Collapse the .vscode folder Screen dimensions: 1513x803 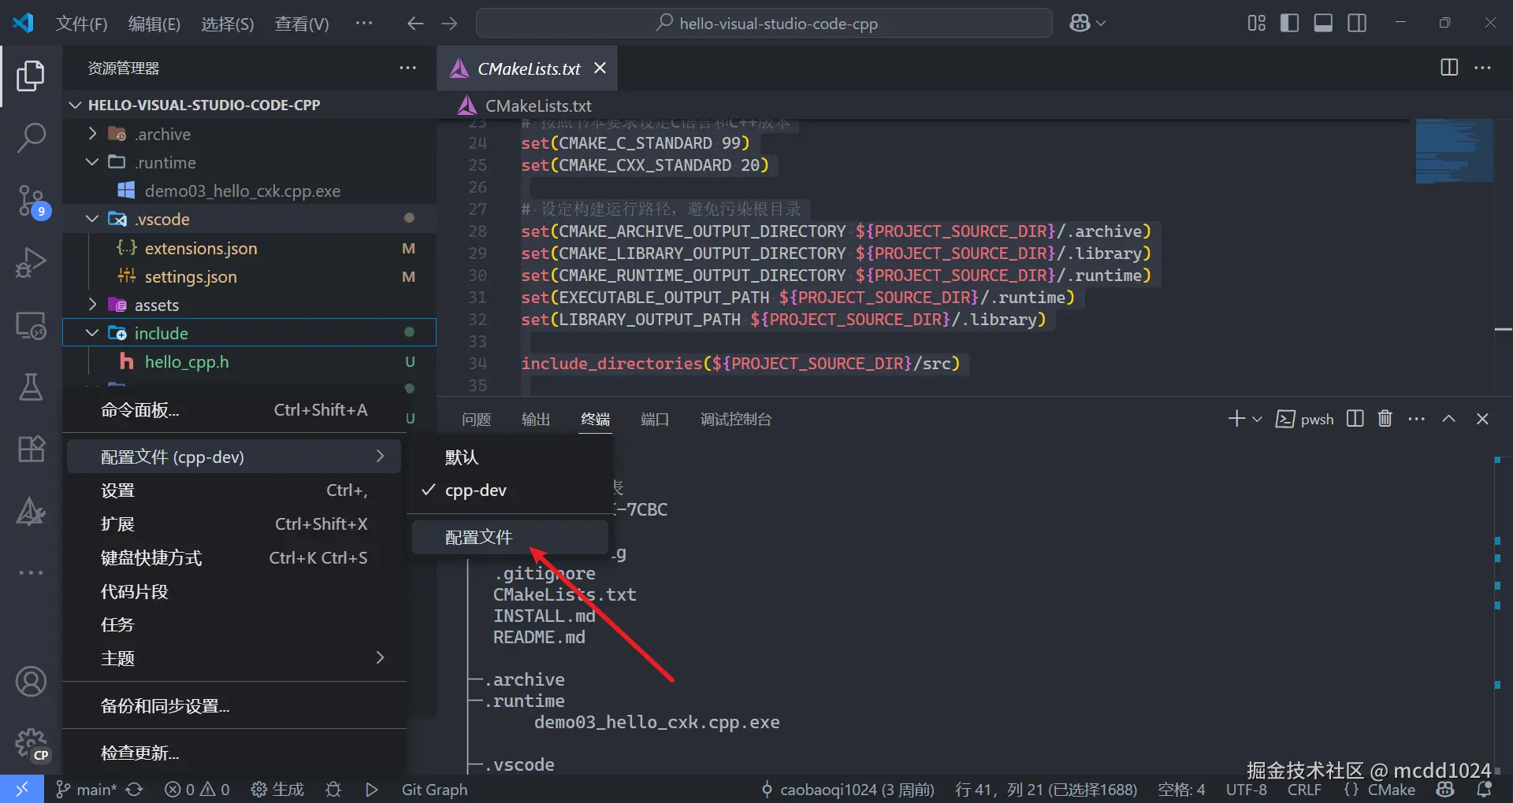pyautogui.click(x=92, y=219)
